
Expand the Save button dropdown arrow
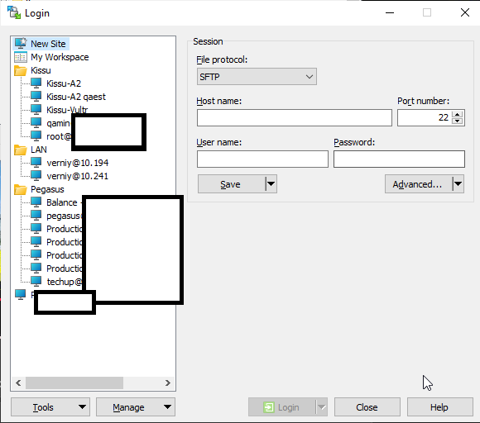click(271, 184)
